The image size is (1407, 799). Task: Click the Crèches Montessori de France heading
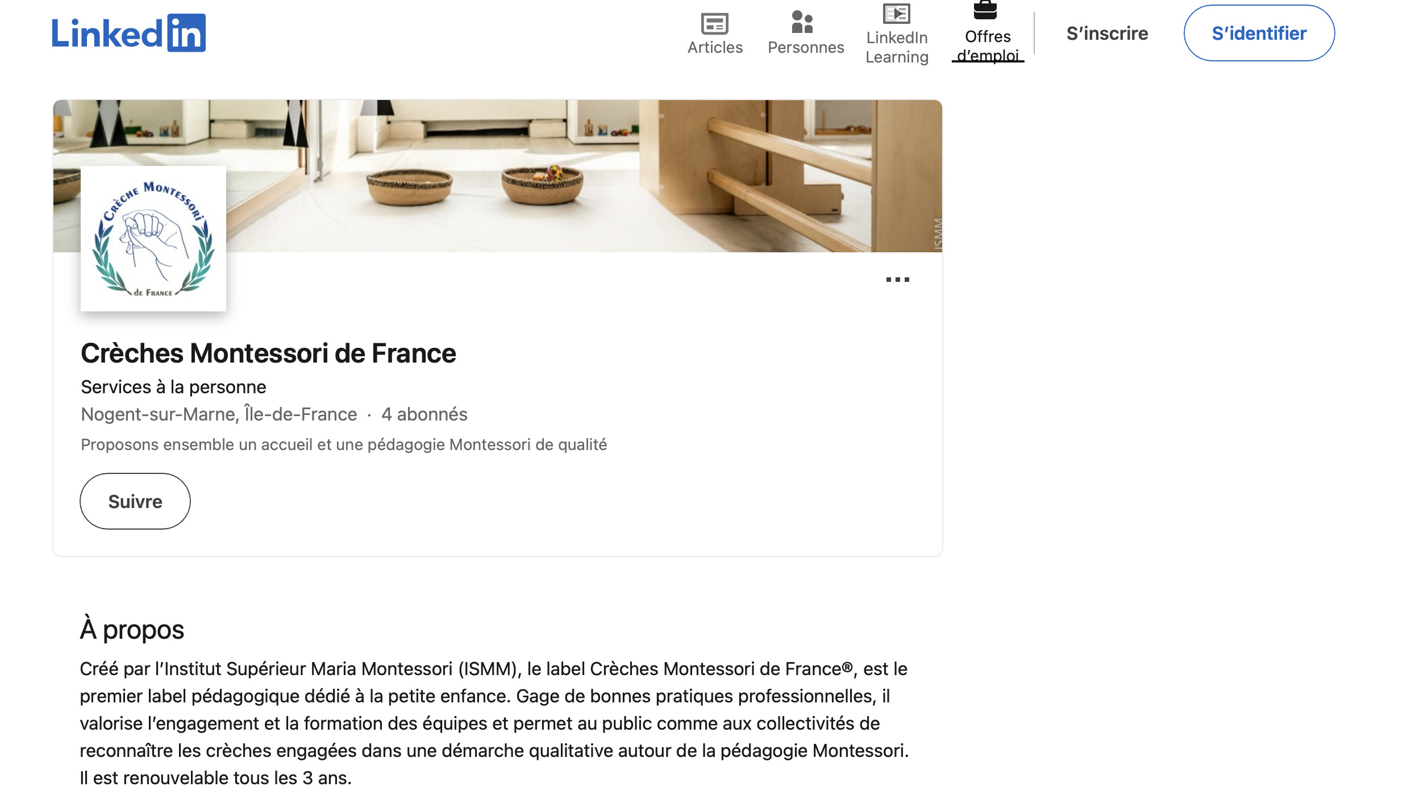268,353
